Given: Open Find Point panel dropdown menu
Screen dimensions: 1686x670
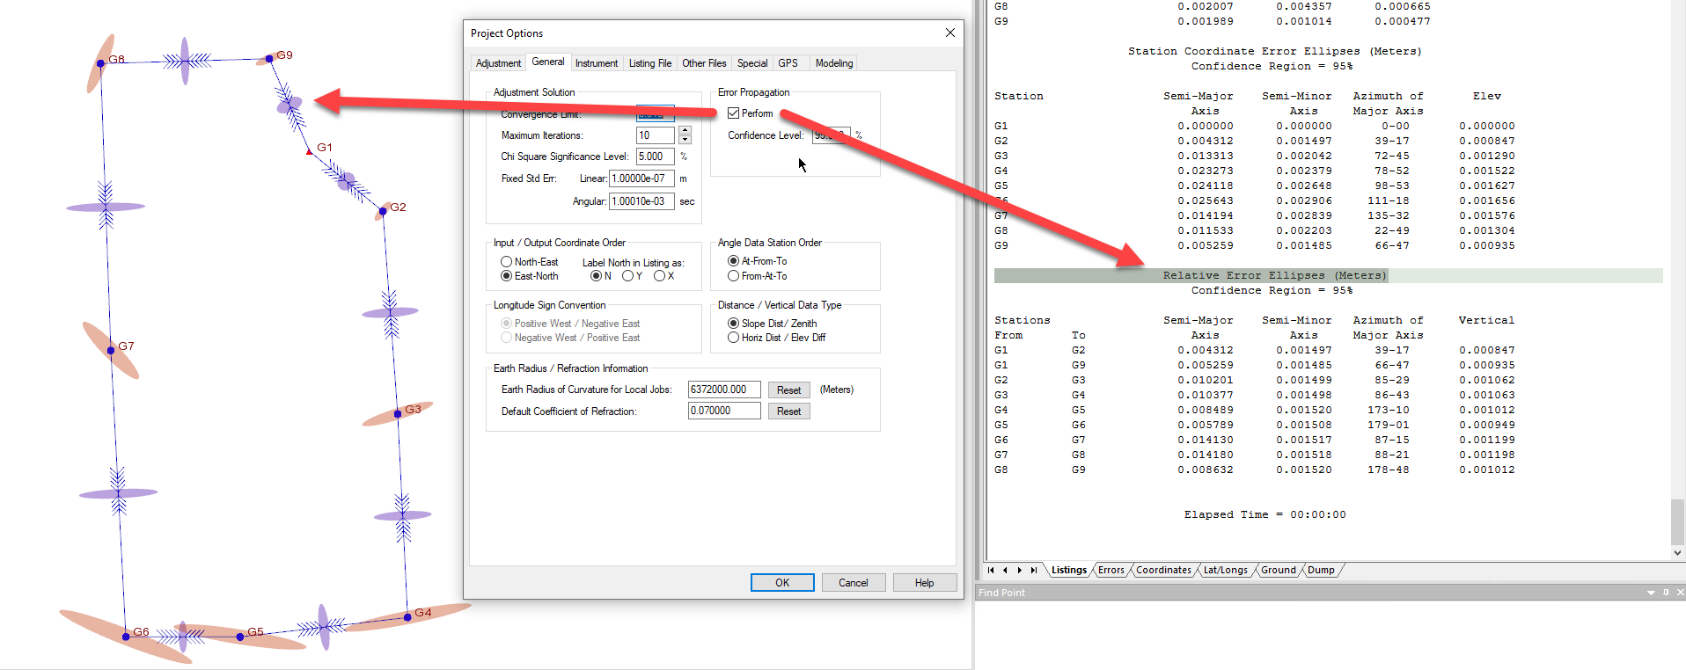Looking at the screenshot, I should (x=1651, y=593).
